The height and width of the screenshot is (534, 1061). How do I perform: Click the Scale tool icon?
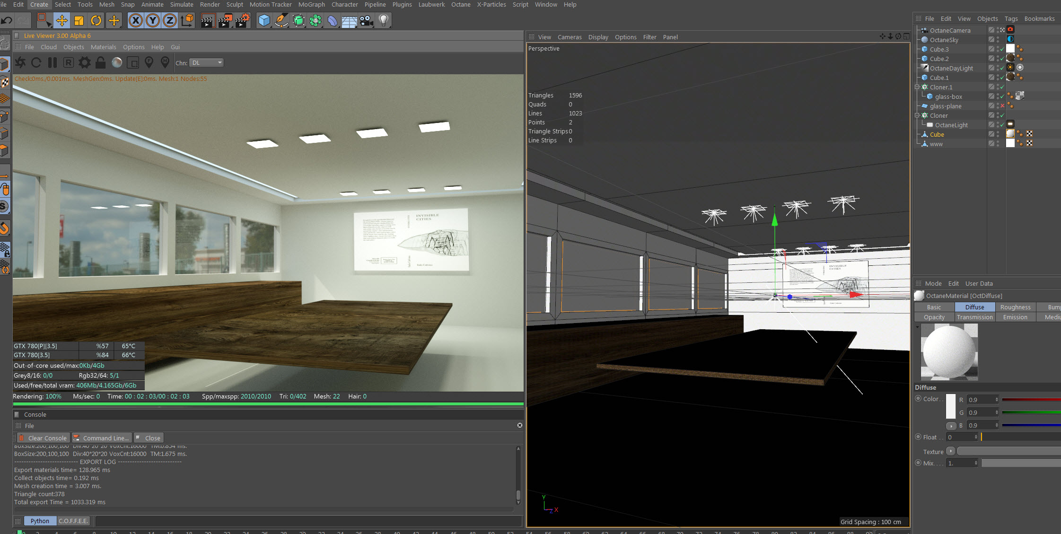pos(79,20)
